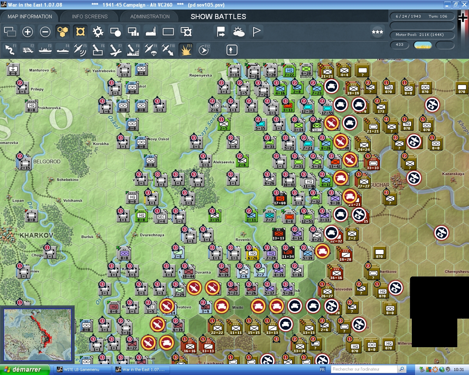Toggle the yellow hex grid display
The width and height of the screenshot is (469, 375).
coord(63,32)
